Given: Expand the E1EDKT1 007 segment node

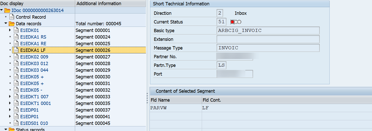Looking at the screenshot, I should coord(10,97).
